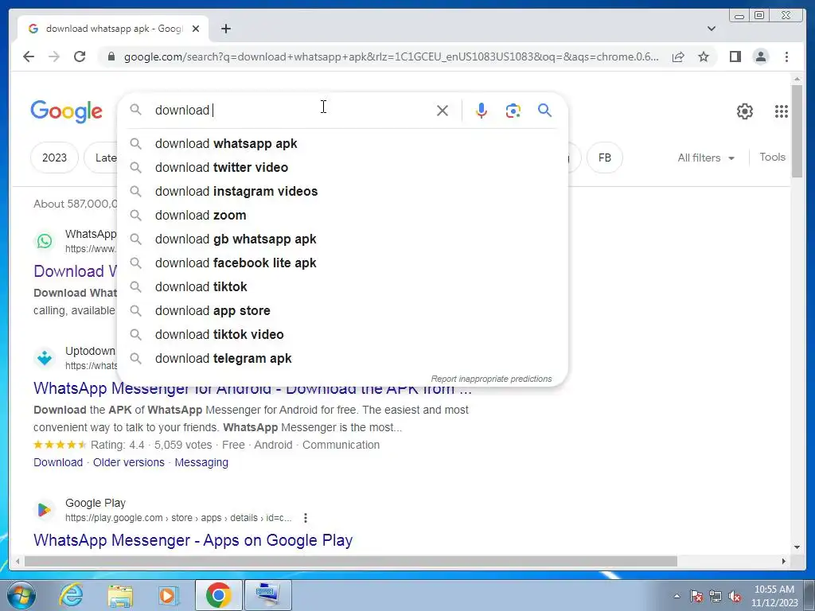Open a new tab with the plus button
Image resolution: width=815 pixels, height=611 pixels.
(x=225, y=29)
